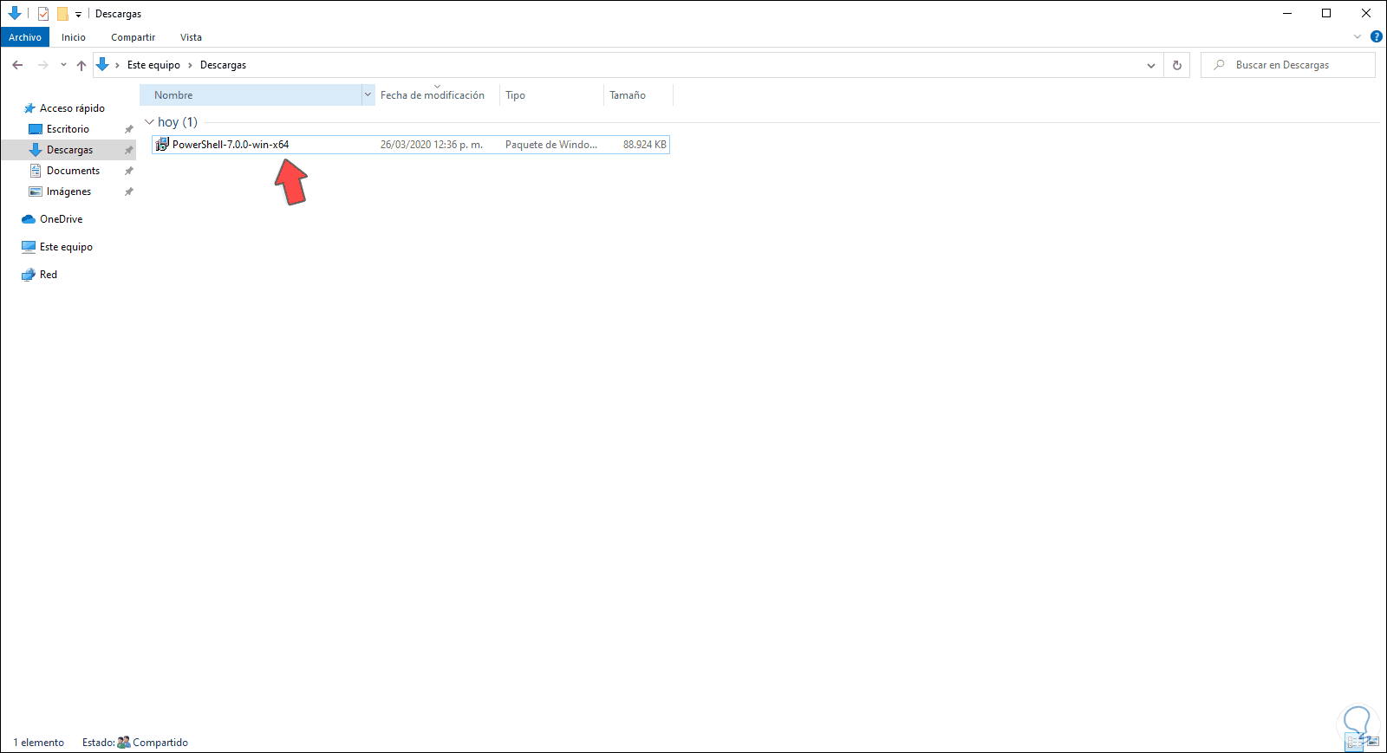Click the Documents file icon in sidebar

[36, 171]
